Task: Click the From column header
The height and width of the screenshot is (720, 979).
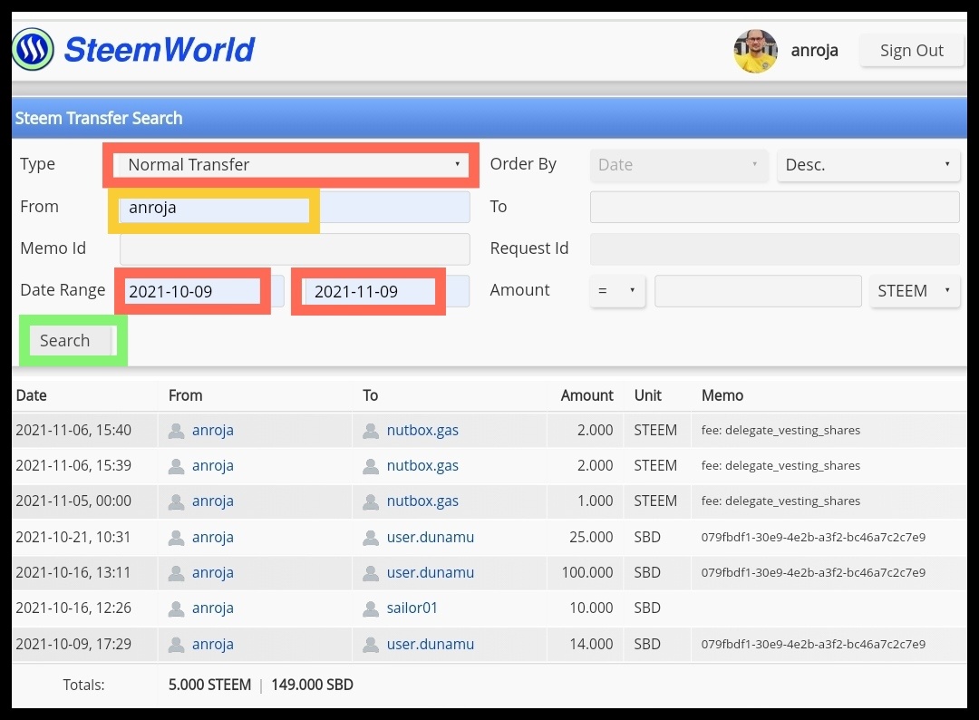Action: [x=186, y=395]
